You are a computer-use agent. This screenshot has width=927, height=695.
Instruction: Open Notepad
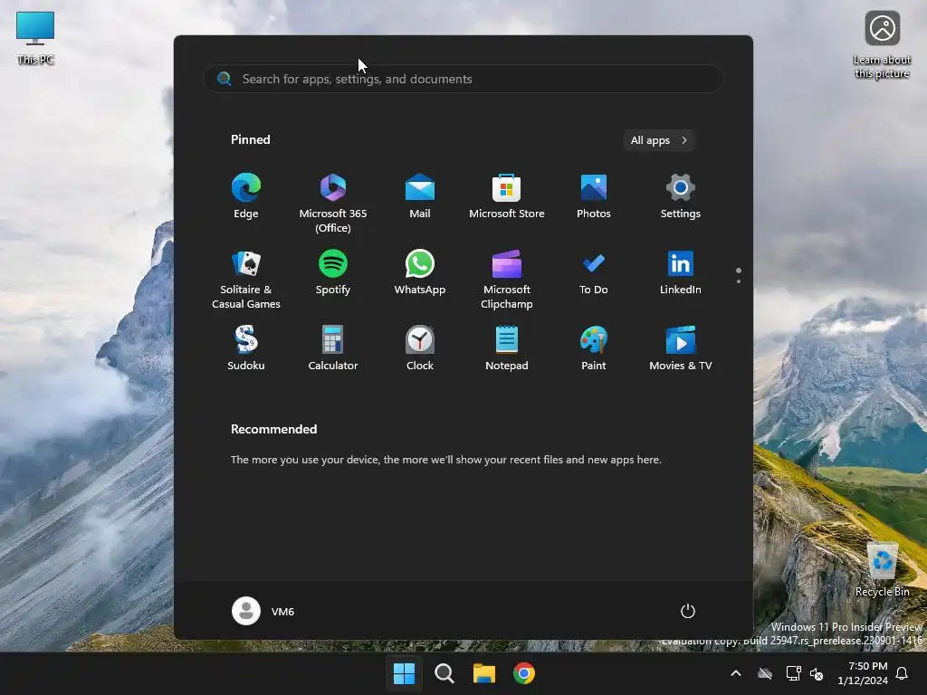(x=507, y=348)
